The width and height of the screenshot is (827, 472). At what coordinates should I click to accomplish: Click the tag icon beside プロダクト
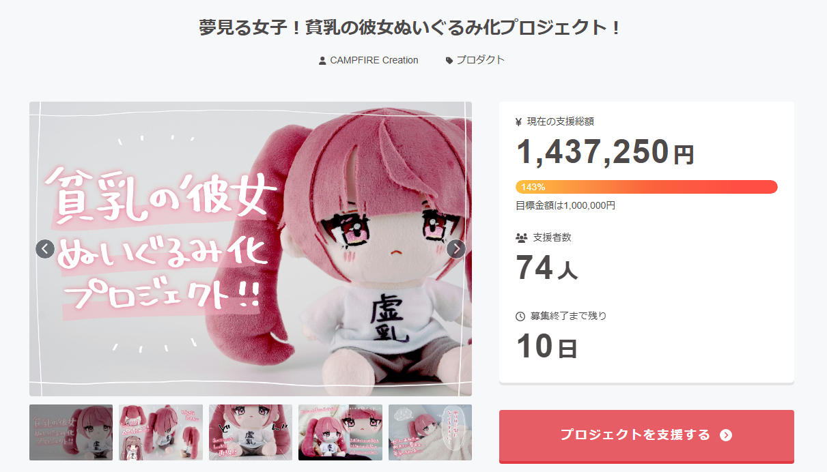coord(449,61)
